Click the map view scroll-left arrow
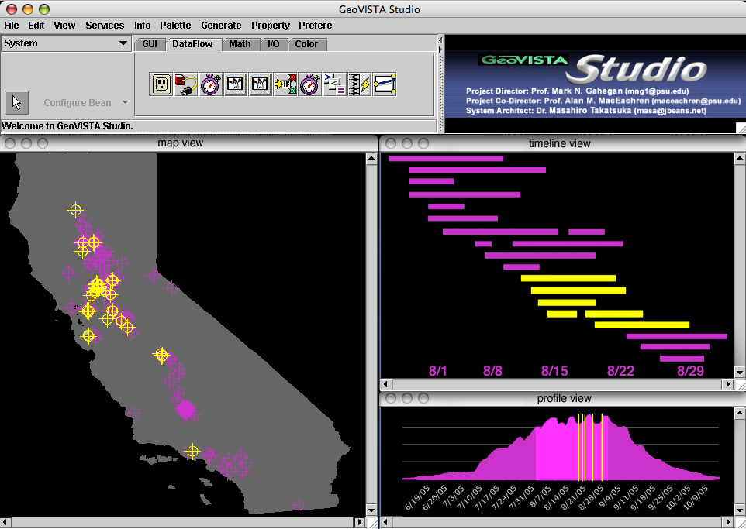The image size is (746, 529). coord(5,522)
